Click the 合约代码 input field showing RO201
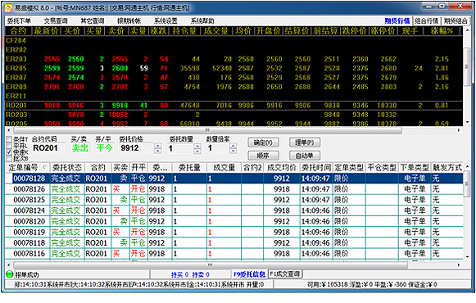 (48, 148)
